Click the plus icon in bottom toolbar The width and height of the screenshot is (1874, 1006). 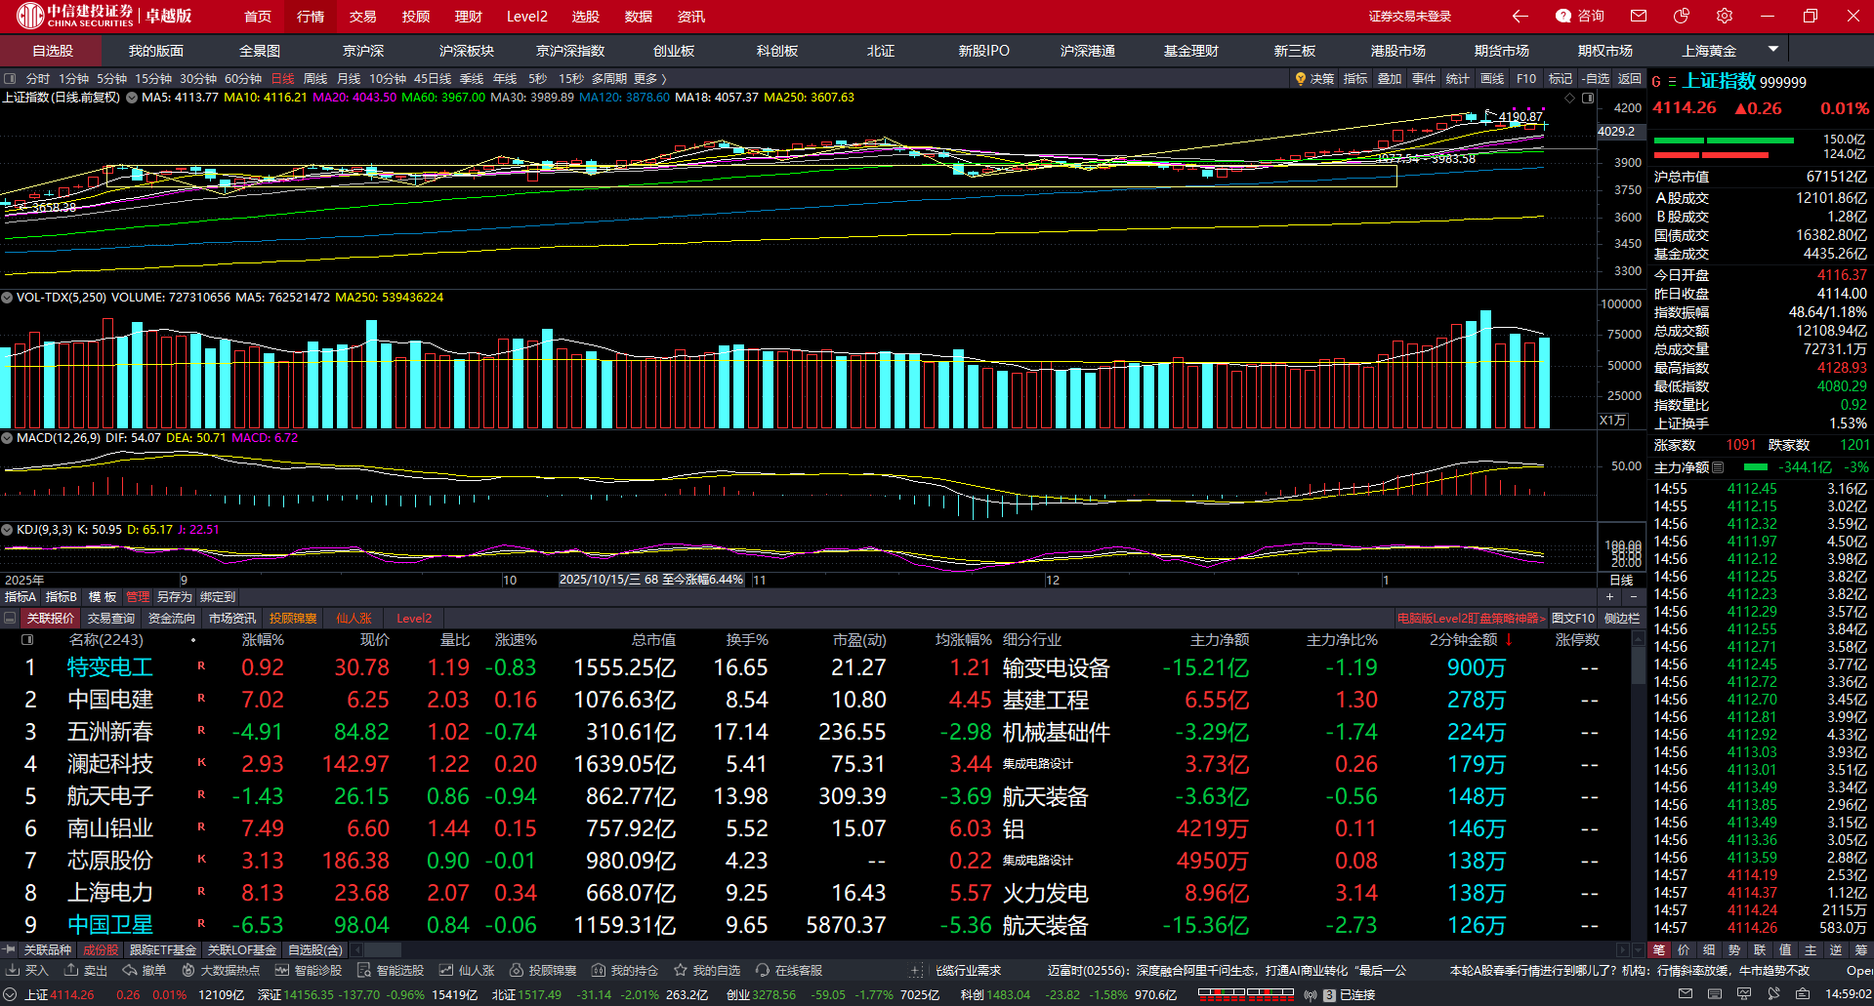(x=915, y=971)
